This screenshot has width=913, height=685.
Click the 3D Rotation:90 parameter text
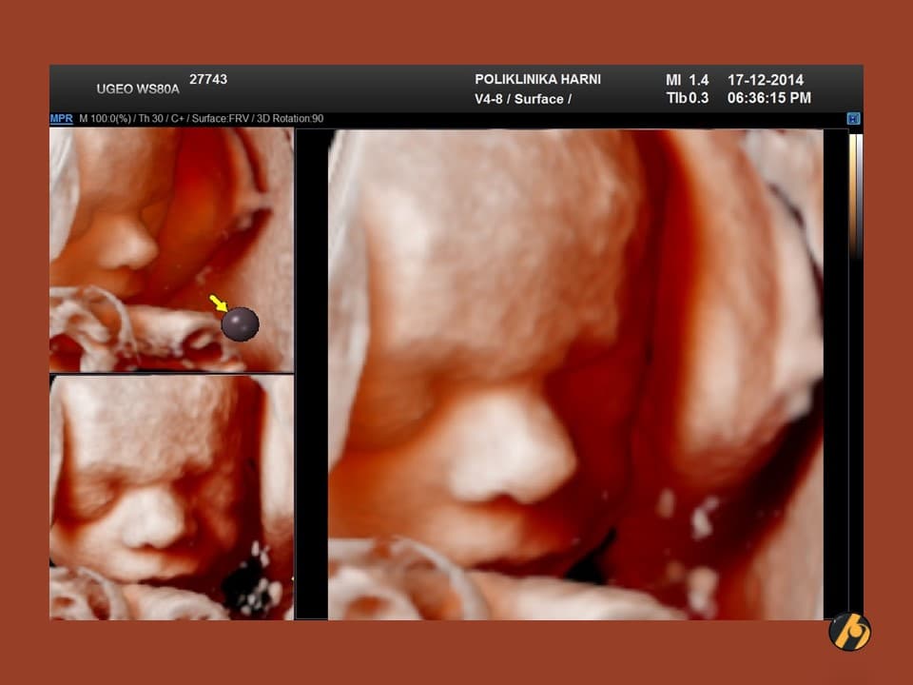[292, 119]
